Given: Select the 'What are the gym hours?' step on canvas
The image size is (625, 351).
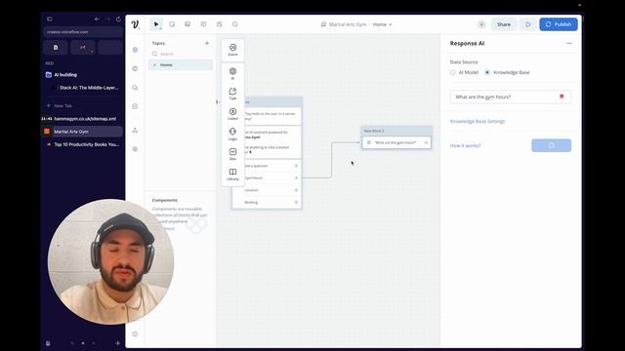Looking at the screenshot, I should coord(396,142).
